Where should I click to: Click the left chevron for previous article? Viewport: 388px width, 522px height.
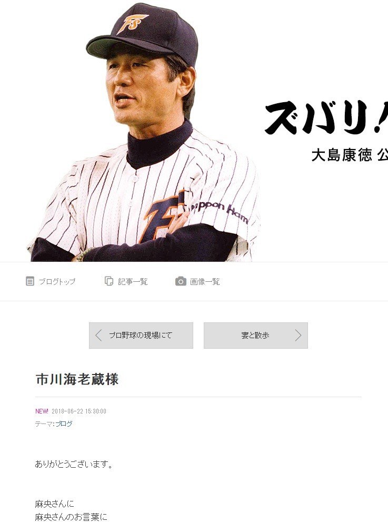click(x=98, y=335)
